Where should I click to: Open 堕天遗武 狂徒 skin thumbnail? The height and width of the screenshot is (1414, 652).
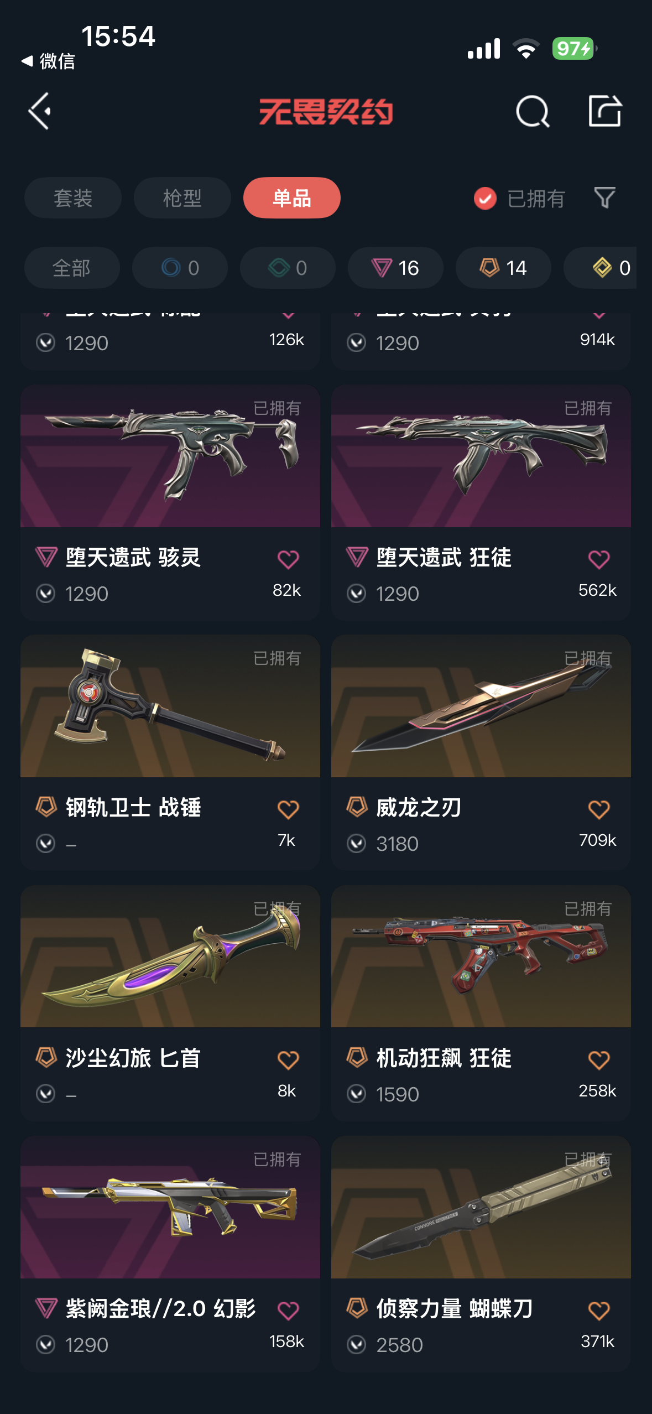(x=481, y=456)
